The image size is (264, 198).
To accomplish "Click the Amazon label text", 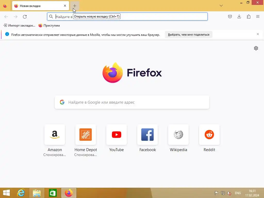I will tap(55, 150).
